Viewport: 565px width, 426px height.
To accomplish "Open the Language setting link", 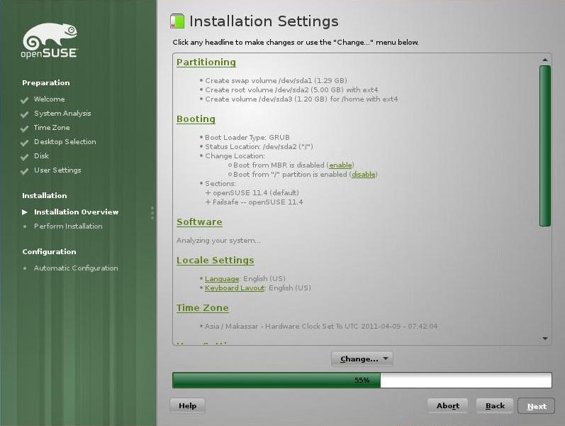I will coord(222,279).
